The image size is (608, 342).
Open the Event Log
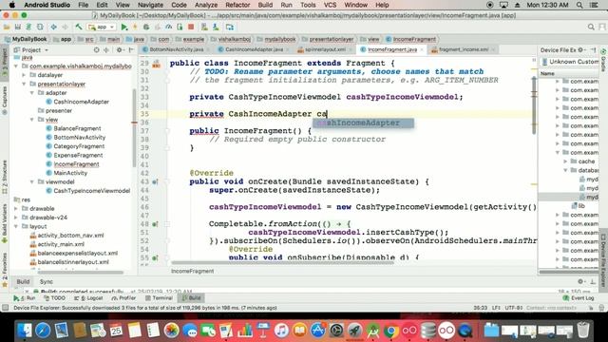pyautogui.click(x=579, y=297)
